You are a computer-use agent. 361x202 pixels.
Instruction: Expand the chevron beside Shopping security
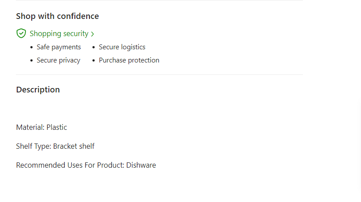coord(92,34)
